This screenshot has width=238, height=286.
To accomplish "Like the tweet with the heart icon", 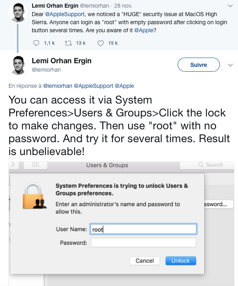I will pyautogui.click(x=101, y=43).
